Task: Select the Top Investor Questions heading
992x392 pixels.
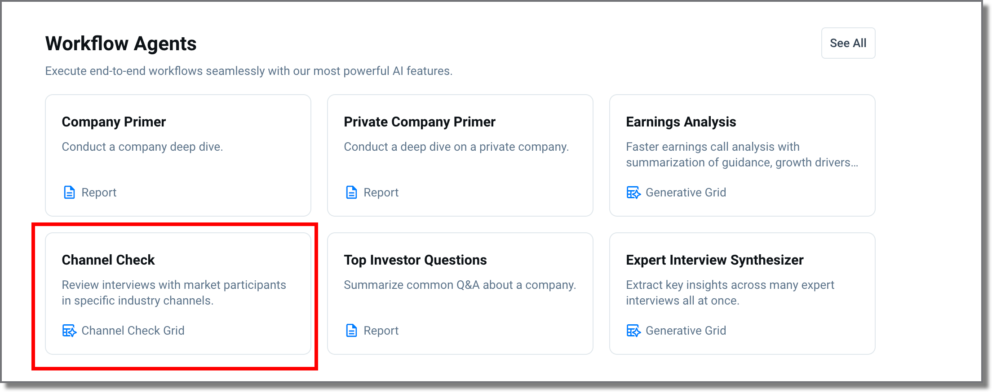Action: pyautogui.click(x=415, y=260)
